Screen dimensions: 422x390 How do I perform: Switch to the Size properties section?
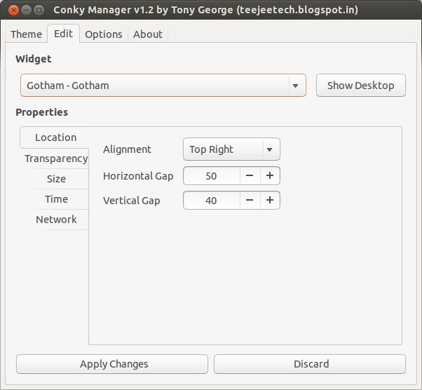(56, 179)
